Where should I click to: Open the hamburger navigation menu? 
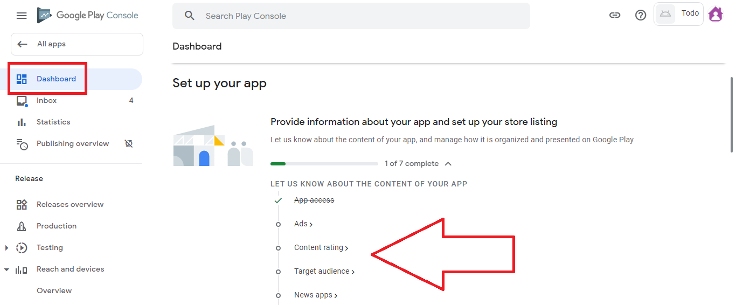(x=22, y=16)
